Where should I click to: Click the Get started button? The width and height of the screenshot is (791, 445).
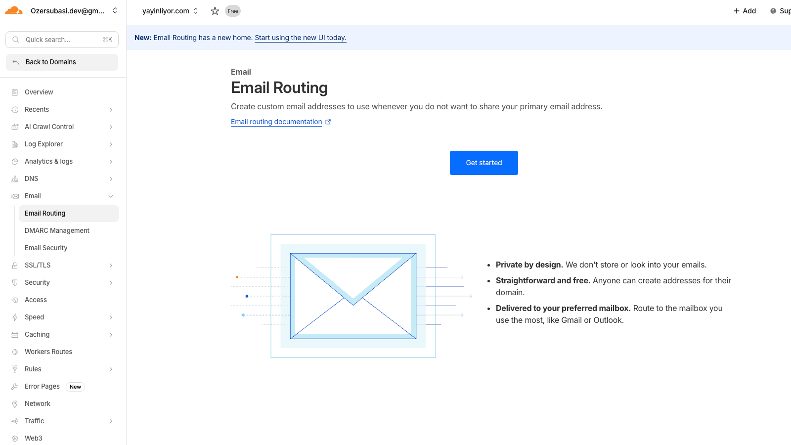[483, 163]
